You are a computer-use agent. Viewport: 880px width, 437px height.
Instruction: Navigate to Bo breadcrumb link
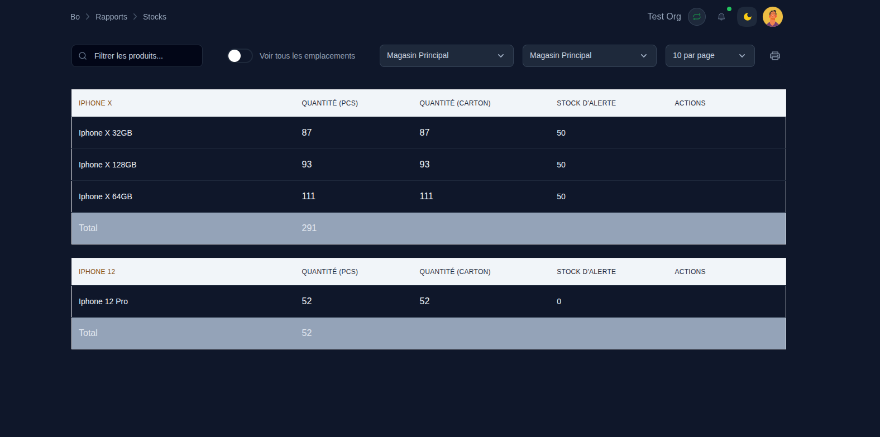(75, 17)
